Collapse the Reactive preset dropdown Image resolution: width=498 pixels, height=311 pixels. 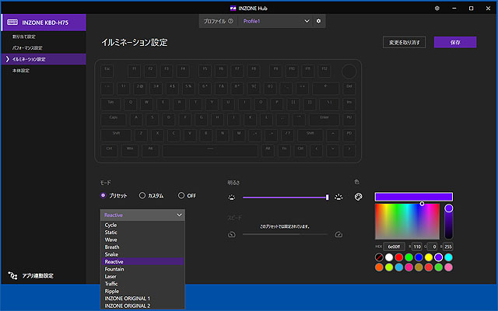142,215
